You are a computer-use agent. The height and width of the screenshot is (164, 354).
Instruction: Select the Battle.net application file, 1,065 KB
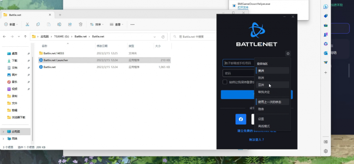(104, 67)
